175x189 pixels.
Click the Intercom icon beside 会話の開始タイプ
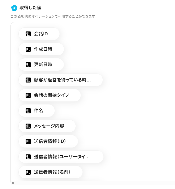pyautogui.click(x=28, y=95)
